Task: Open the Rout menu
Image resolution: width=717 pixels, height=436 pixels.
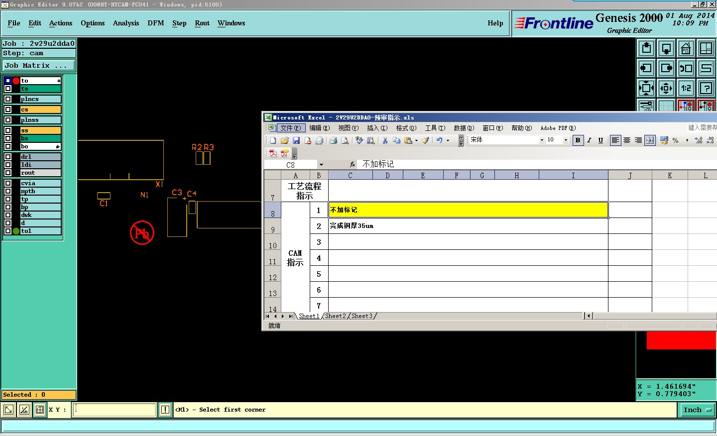Action: pos(202,23)
